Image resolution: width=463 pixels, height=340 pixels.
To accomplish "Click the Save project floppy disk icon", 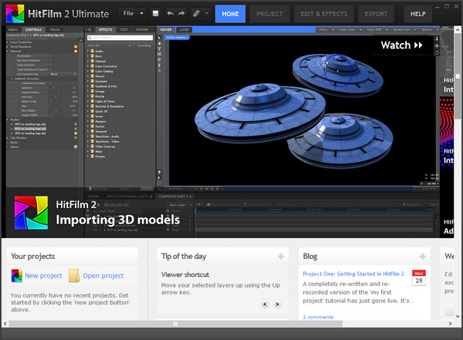I will 156,14.
